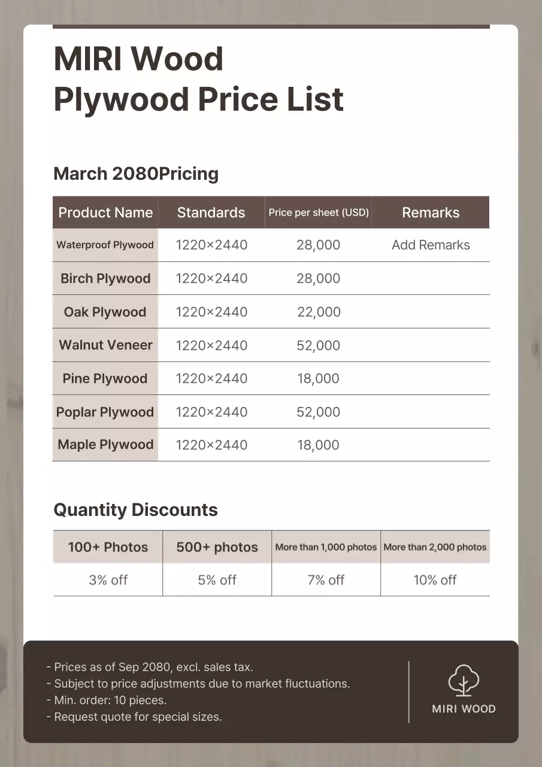
Task: Click the 10% off discount value
Action: pyautogui.click(x=435, y=580)
